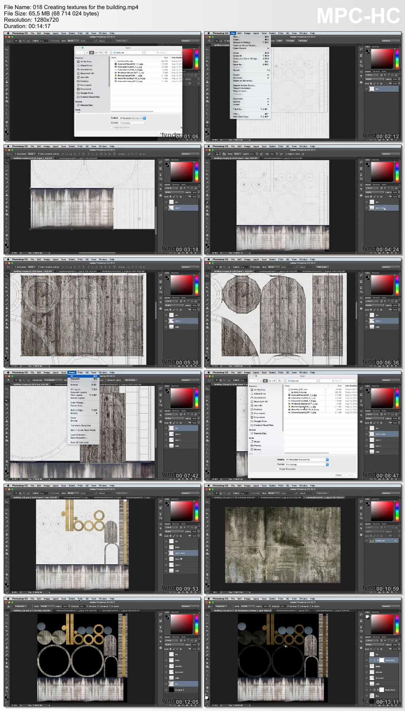Screen dimensions: 405x711
Task: Open Enable dropdown in the 00:01:06 Open dialog
Action: (x=132, y=118)
